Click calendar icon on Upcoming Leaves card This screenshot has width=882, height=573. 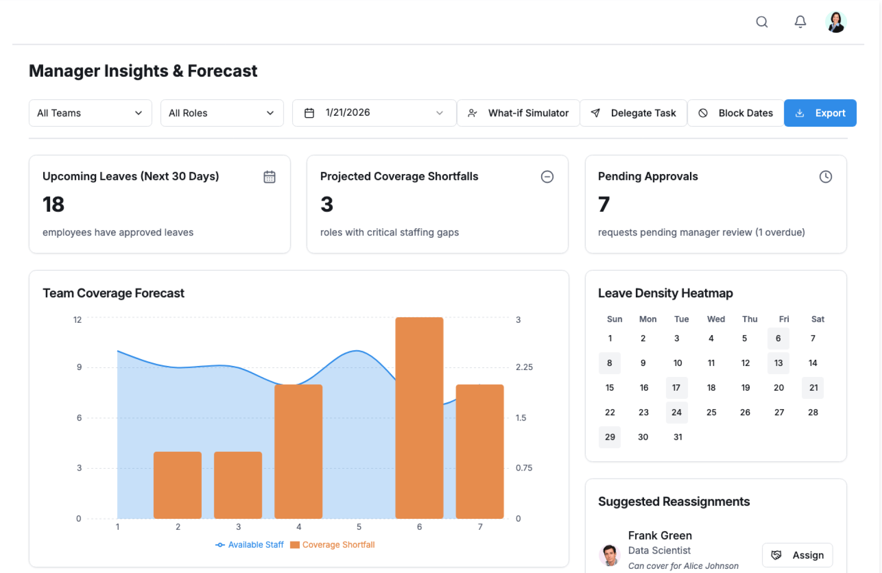point(269,177)
